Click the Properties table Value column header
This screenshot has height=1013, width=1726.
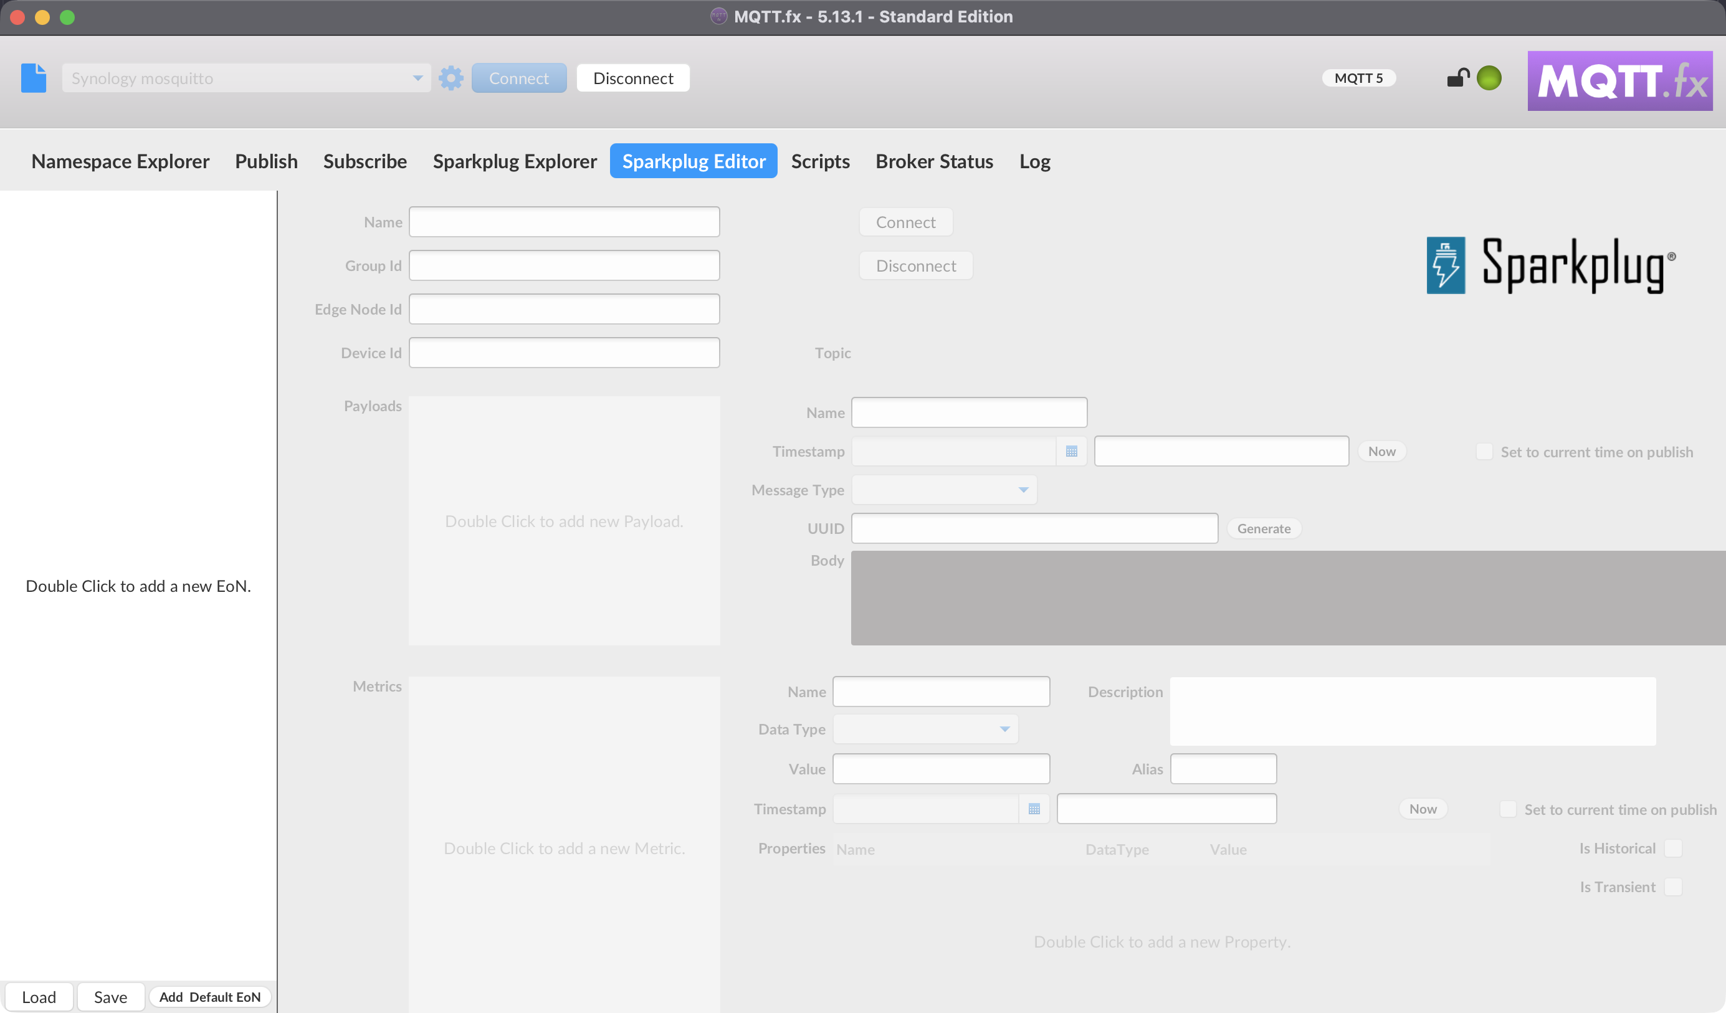click(x=1228, y=849)
